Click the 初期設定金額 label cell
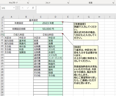 click(19, 29)
